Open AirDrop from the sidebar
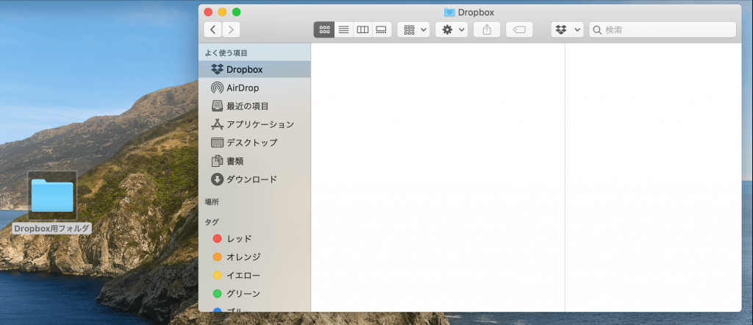753x325 pixels. point(254,87)
